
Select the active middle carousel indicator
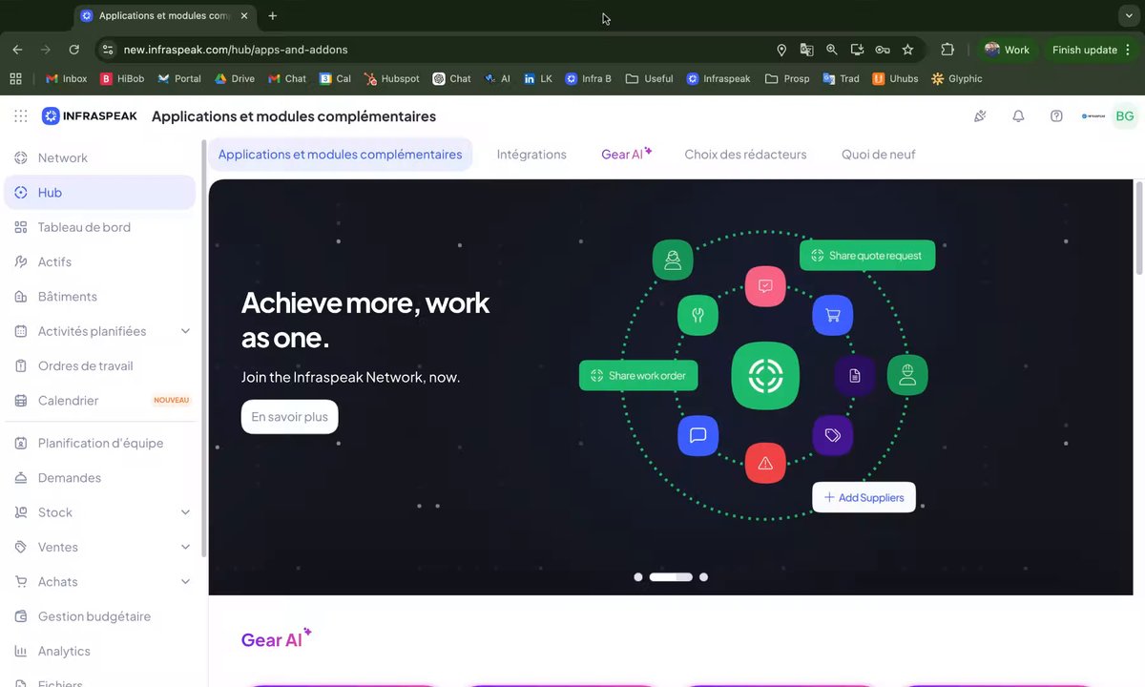[671, 577]
